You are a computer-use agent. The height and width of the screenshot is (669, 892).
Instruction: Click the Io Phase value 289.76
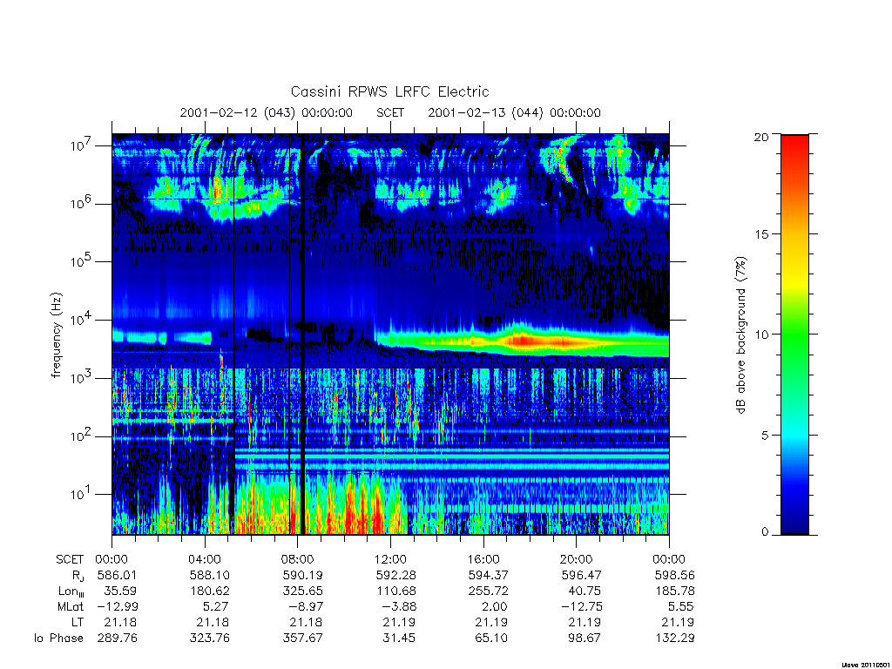pyautogui.click(x=118, y=639)
